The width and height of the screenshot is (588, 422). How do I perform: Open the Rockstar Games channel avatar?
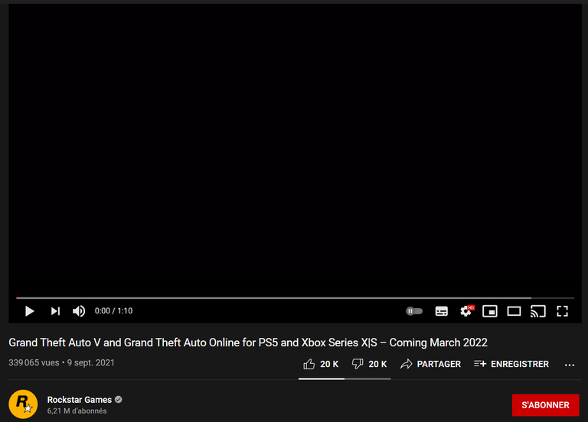23,404
